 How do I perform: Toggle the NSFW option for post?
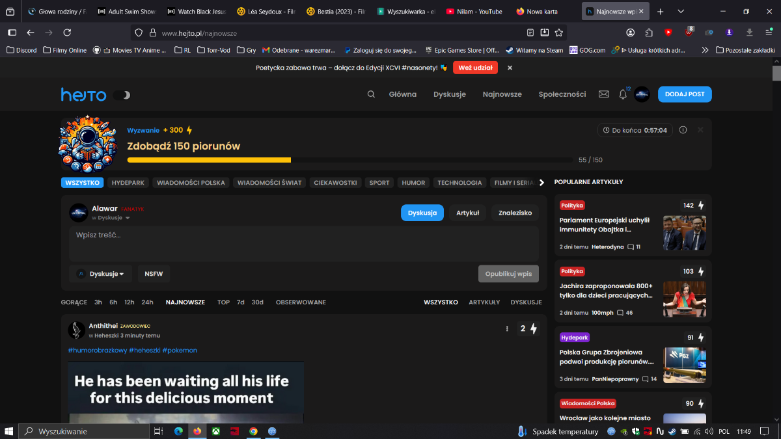tap(154, 274)
